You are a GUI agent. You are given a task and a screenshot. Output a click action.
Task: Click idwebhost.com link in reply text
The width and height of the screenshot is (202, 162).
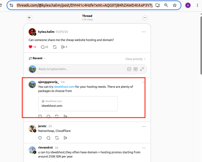[64, 87]
